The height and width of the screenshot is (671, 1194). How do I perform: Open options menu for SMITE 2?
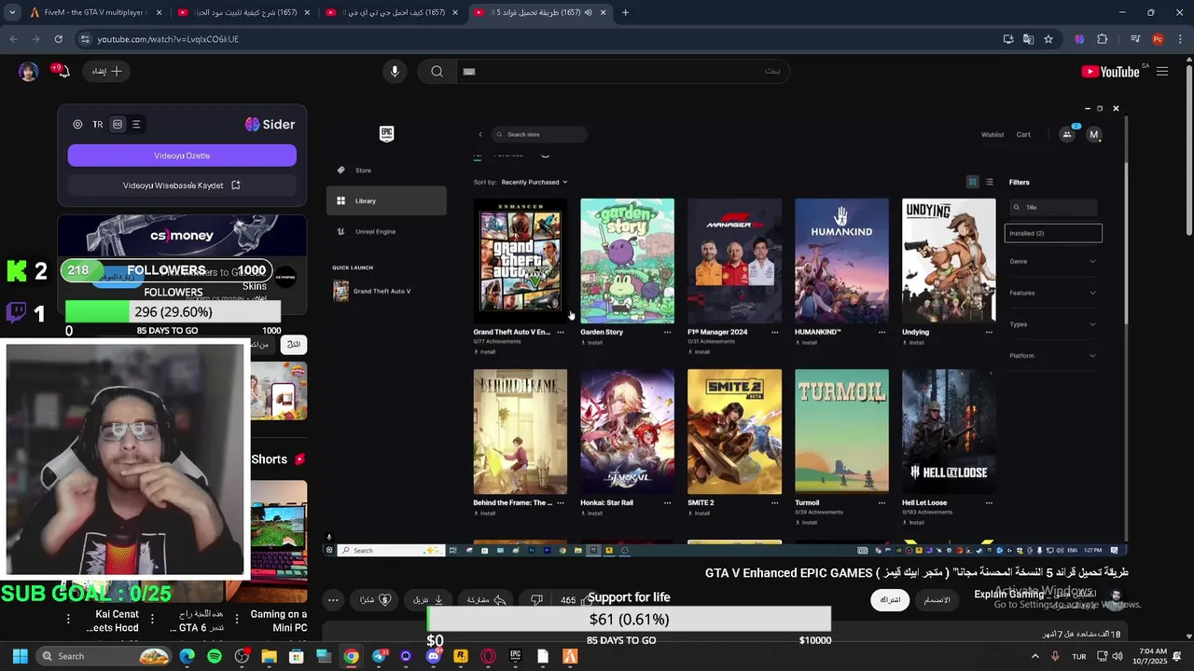774,502
